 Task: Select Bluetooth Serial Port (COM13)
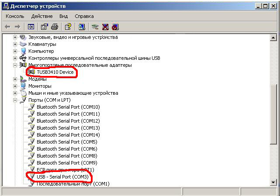(68, 128)
